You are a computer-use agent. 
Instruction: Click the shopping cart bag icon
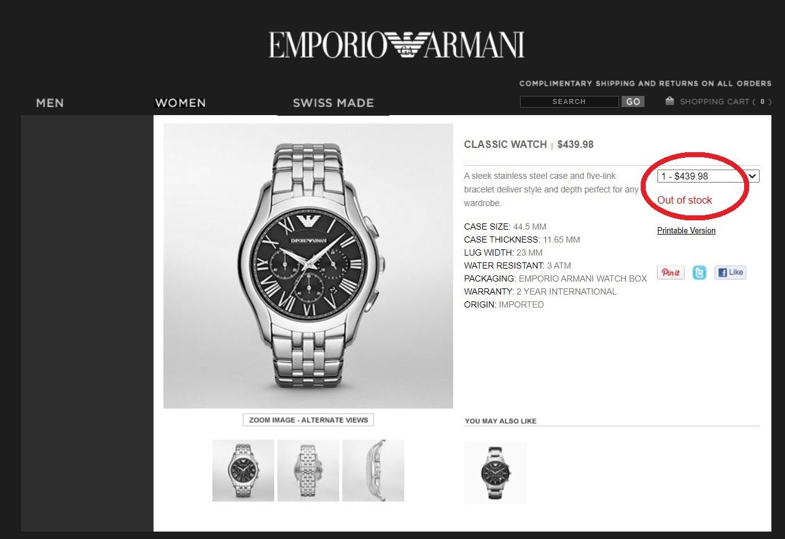(669, 101)
